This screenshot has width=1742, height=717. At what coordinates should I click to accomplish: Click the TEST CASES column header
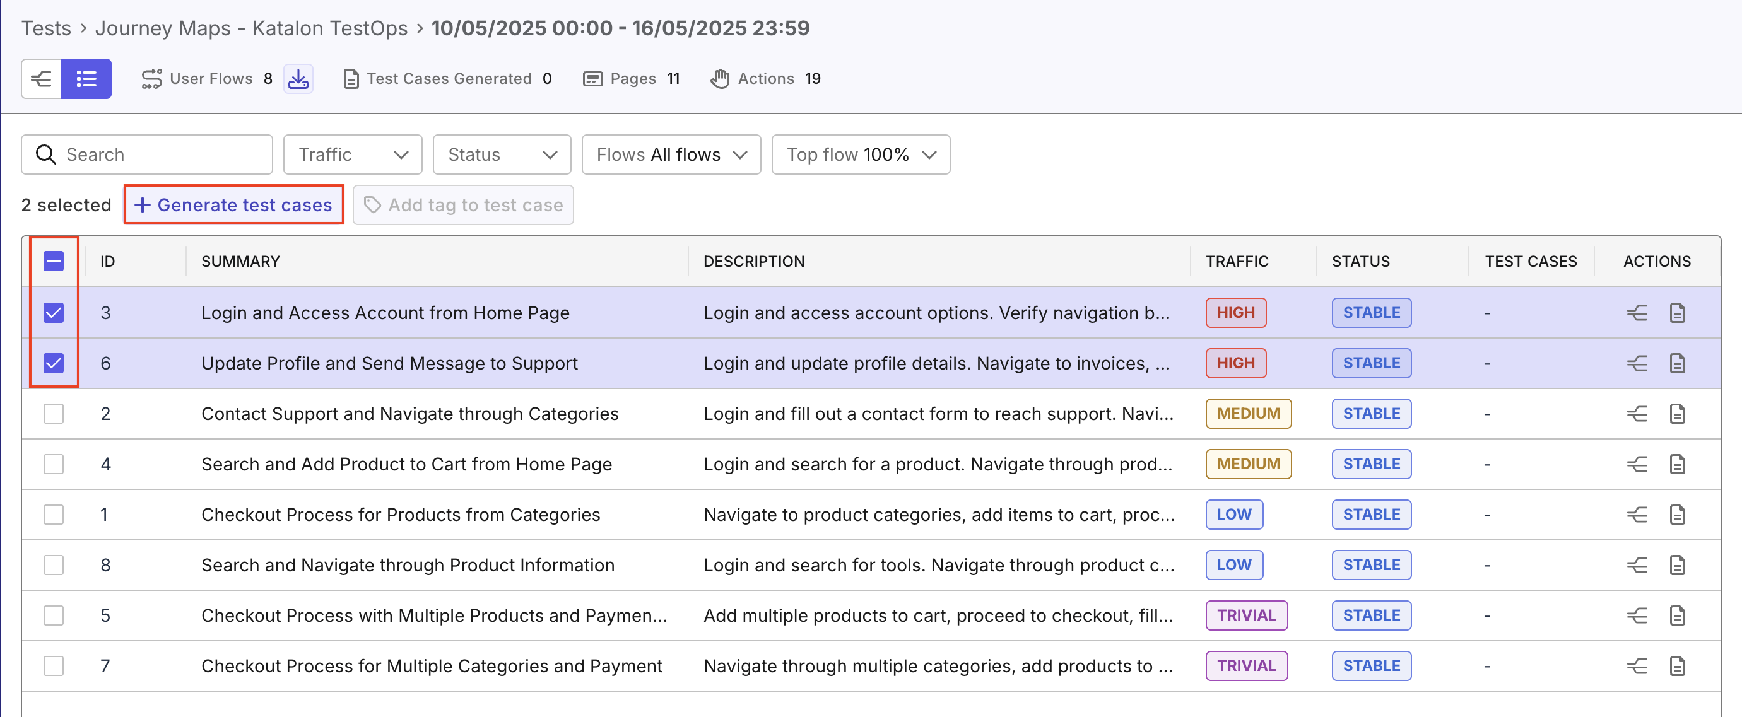point(1531,262)
